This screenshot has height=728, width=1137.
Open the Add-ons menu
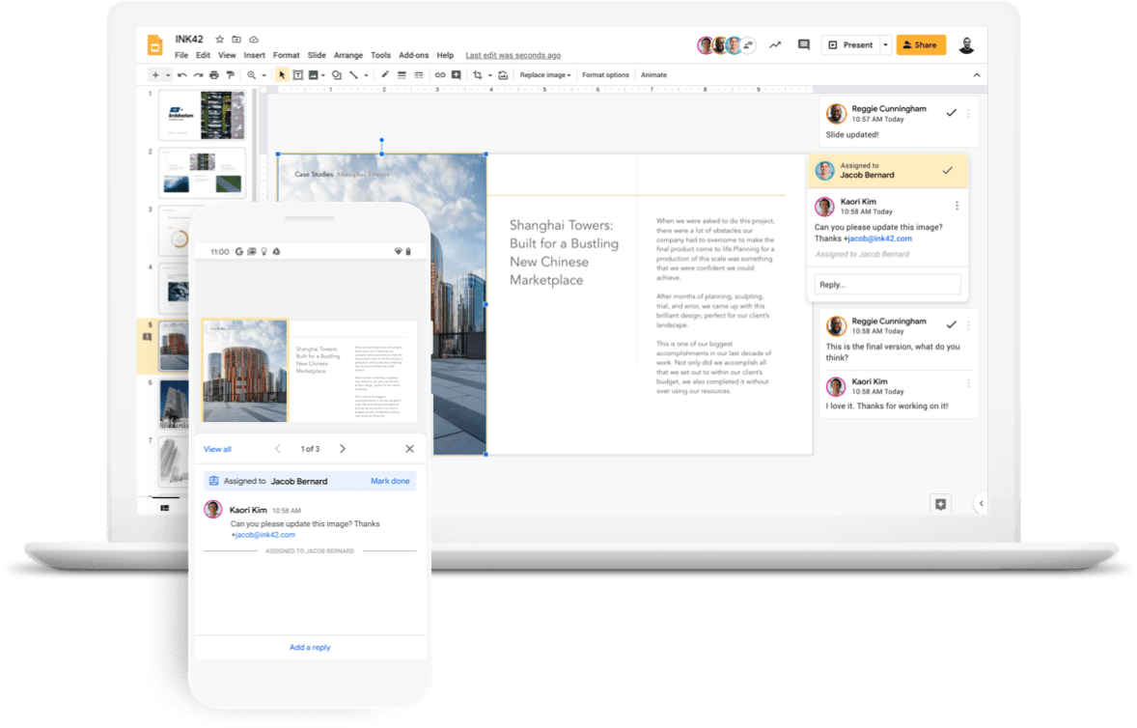(414, 55)
